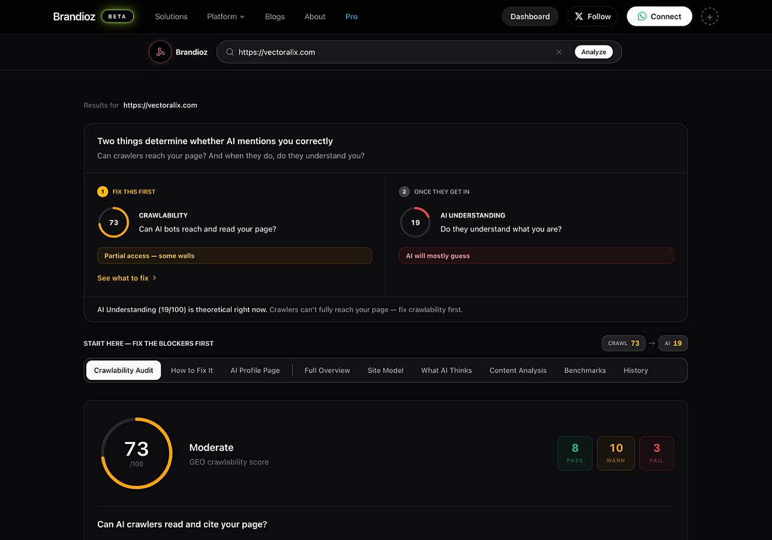The width and height of the screenshot is (772, 540).
Task: Click the Analyze button
Action: point(594,52)
